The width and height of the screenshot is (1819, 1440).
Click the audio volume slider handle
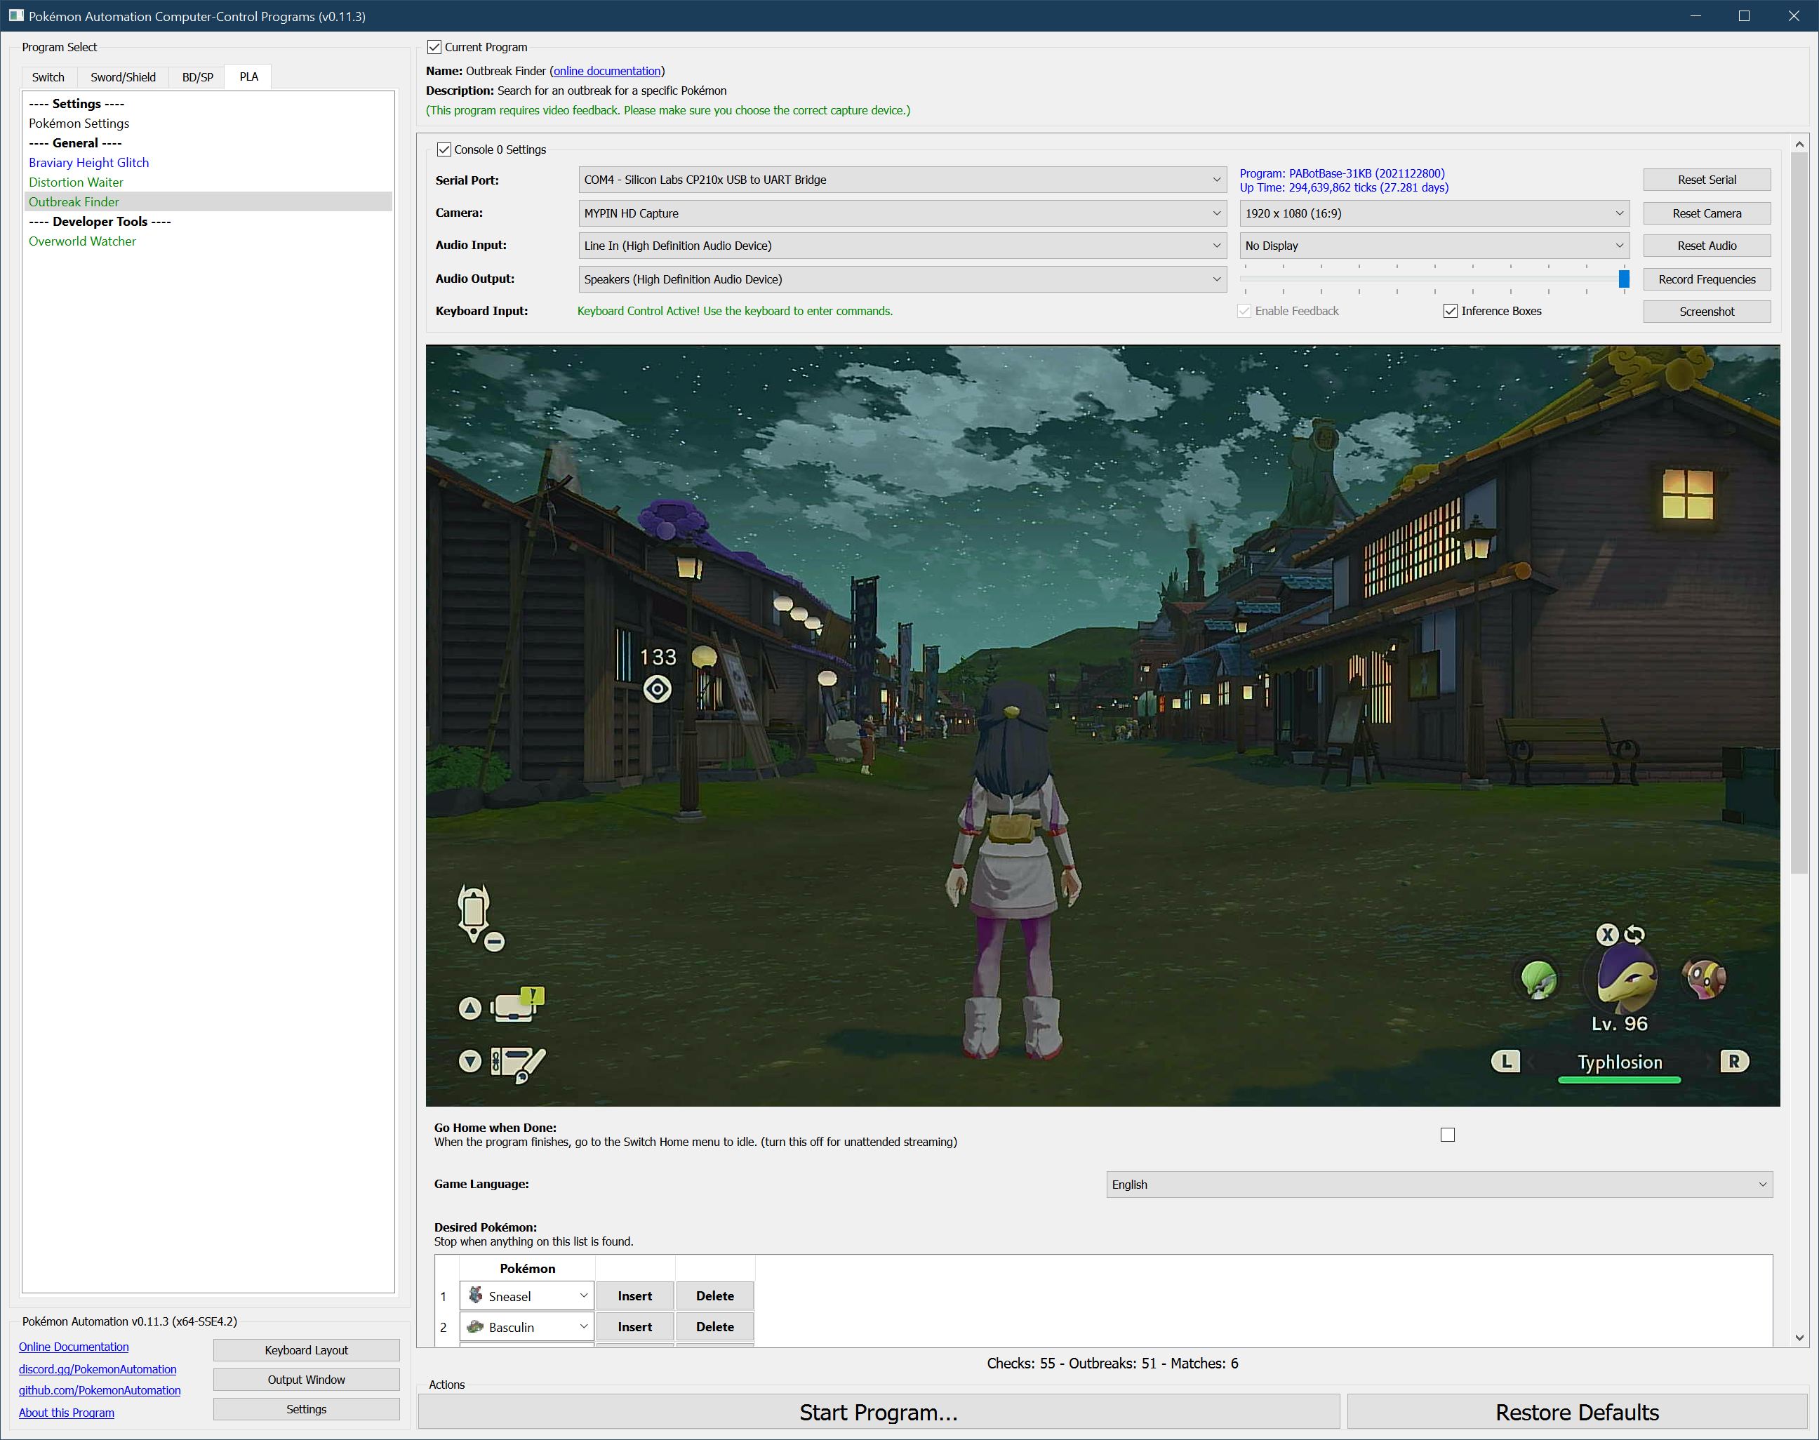[x=1623, y=279]
